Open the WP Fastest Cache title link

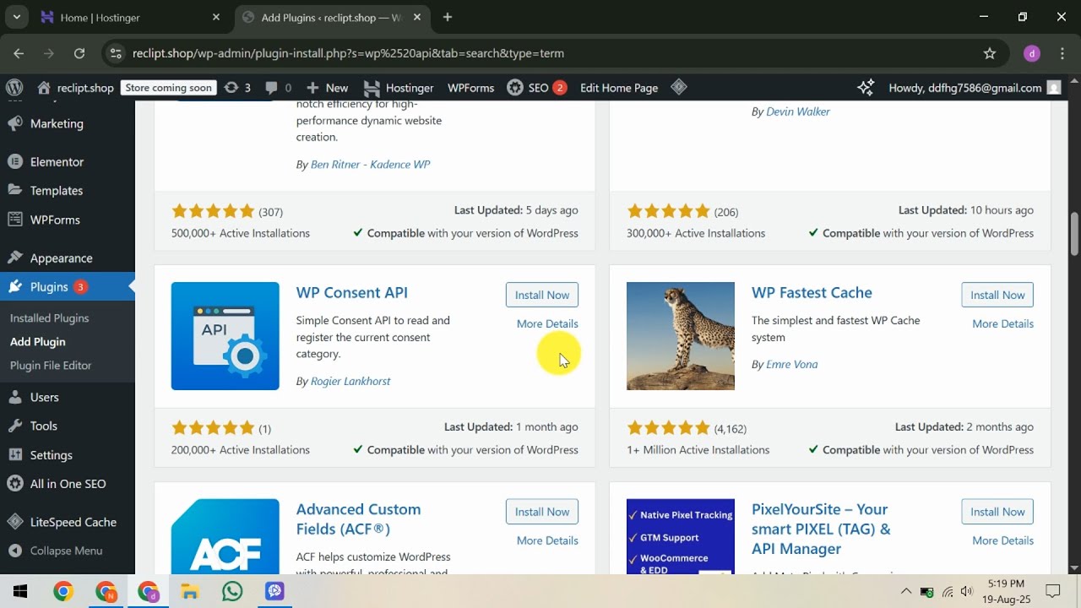click(x=812, y=293)
